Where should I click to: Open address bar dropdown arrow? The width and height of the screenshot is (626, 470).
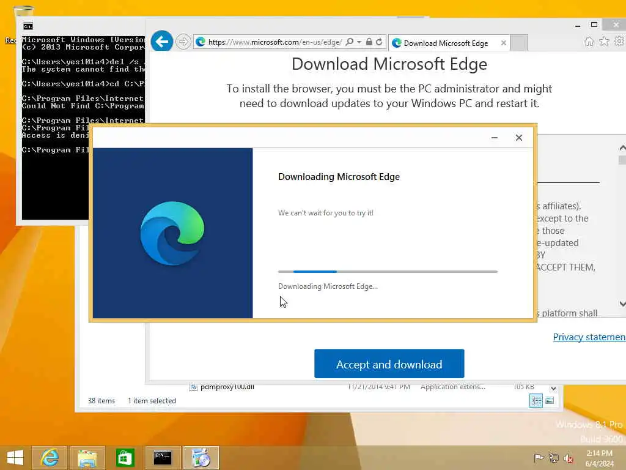(359, 42)
